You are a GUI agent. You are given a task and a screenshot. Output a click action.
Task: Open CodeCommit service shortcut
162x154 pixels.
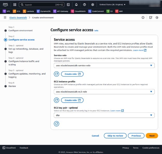tap(96, 11)
